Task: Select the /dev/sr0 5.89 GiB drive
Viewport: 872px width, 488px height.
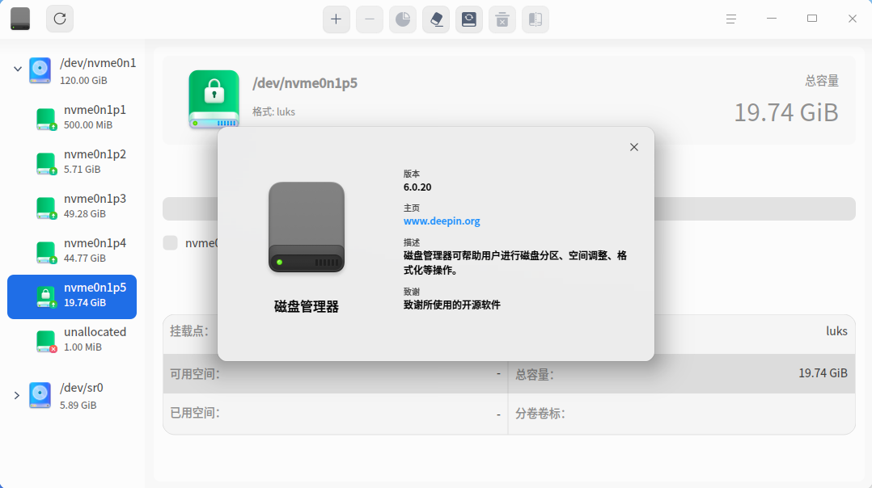Action: click(72, 395)
